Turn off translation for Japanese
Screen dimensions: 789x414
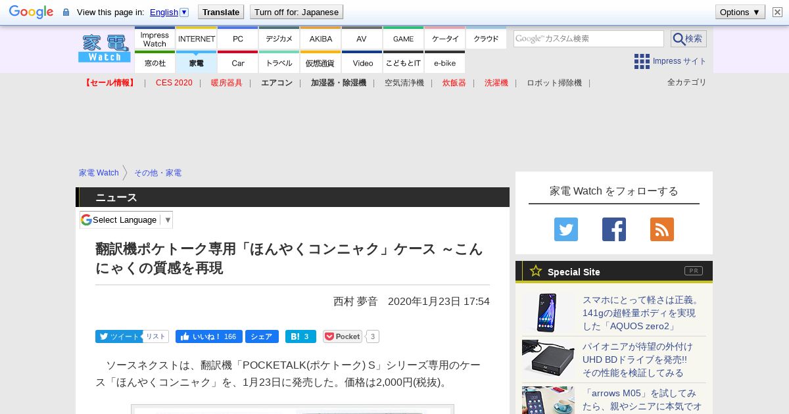pos(297,12)
